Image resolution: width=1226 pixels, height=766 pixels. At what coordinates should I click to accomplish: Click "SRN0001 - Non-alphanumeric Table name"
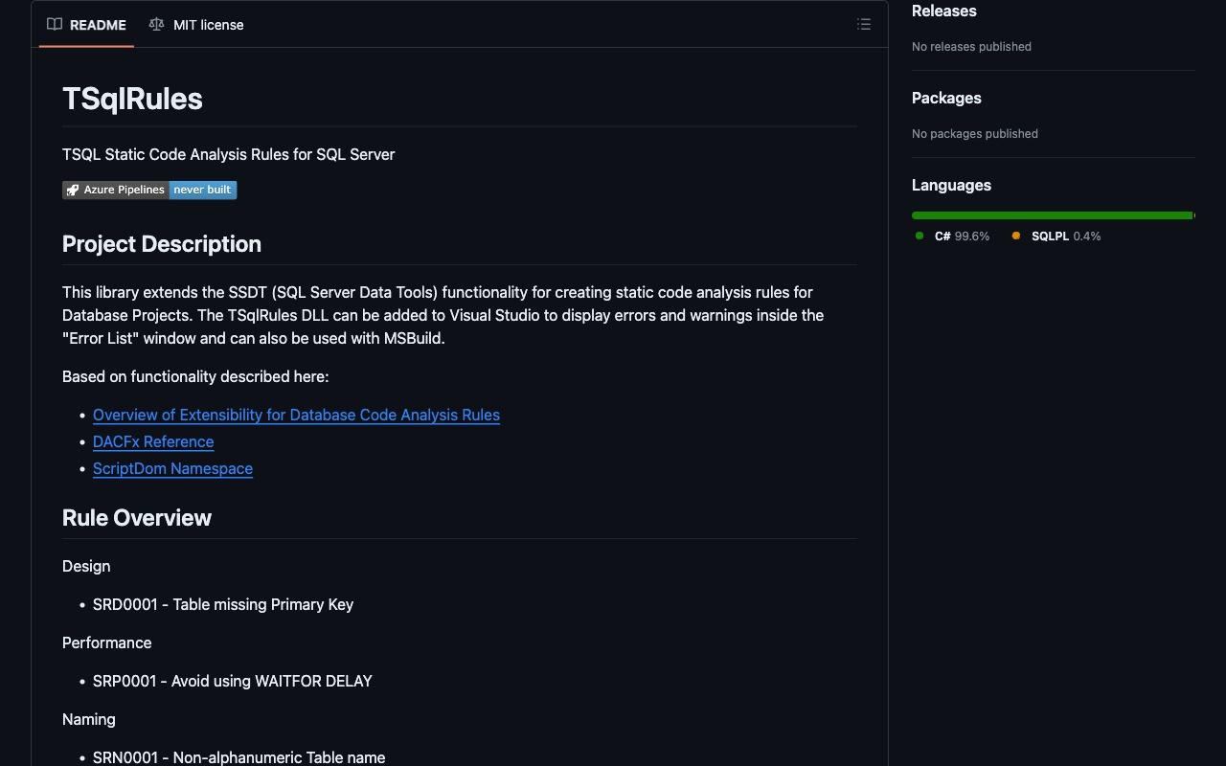pos(239,757)
